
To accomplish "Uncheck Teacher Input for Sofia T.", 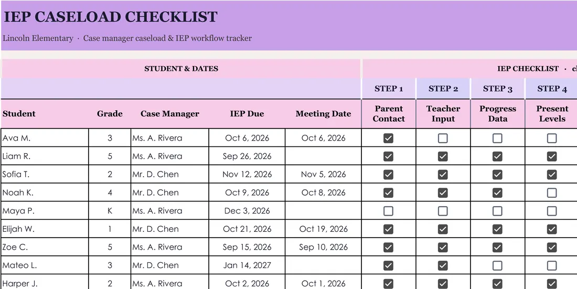I will click(x=443, y=175).
